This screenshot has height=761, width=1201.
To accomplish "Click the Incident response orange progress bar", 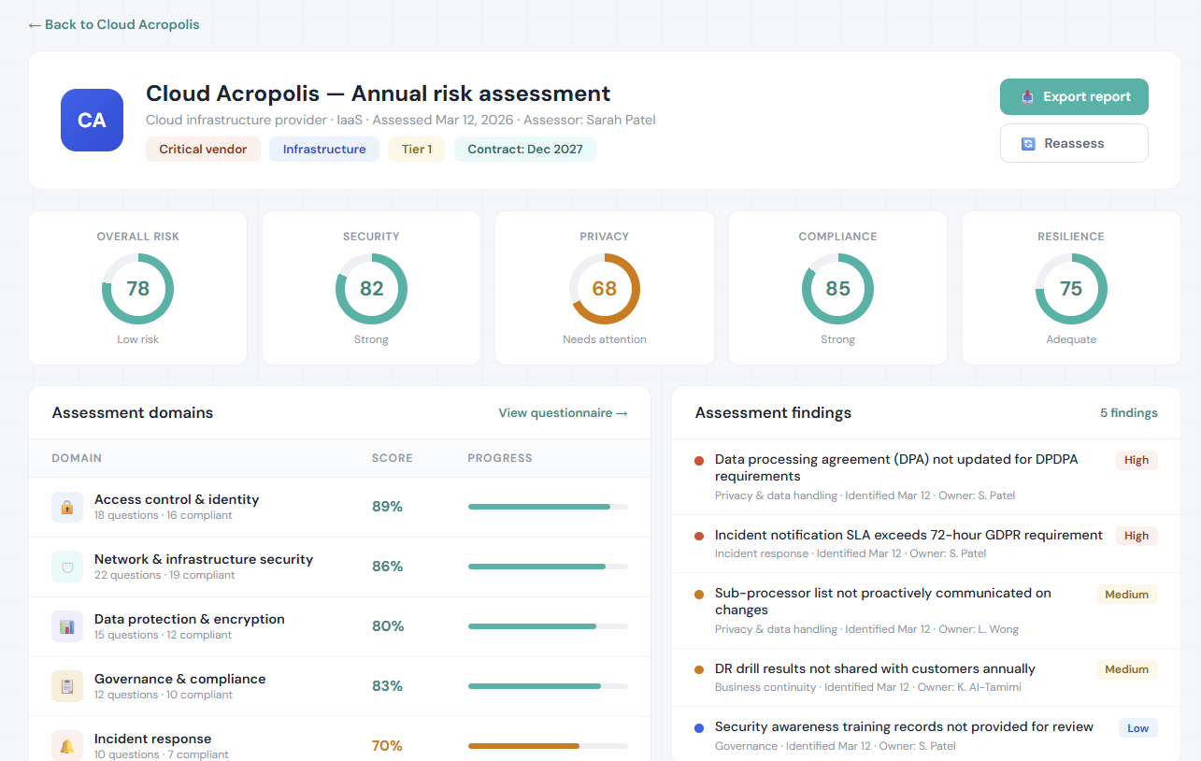I will (x=548, y=746).
